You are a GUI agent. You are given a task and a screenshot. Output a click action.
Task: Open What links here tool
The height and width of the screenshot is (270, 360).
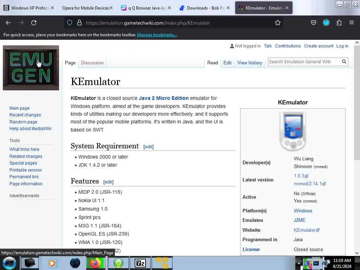(24, 149)
